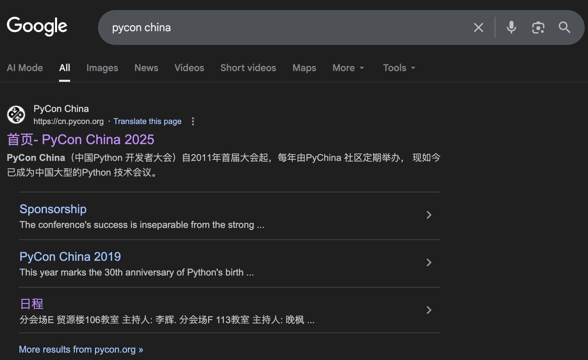The width and height of the screenshot is (588, 360).
Task: Switch to the News tab
Action: pos(146,68)
